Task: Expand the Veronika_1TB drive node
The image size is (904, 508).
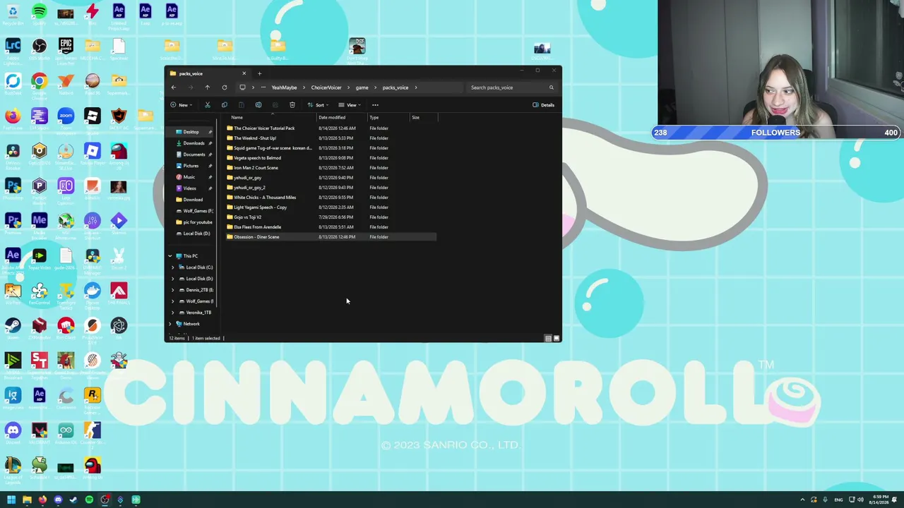Action: (x=173, y=313)
